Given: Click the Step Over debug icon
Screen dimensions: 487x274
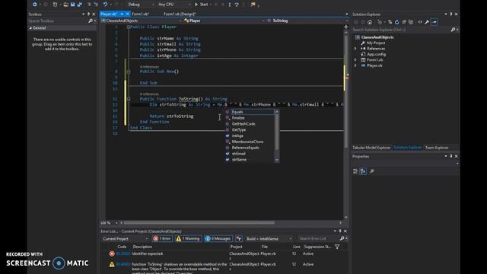Looking at the screenshot, I should coord(237,5).
